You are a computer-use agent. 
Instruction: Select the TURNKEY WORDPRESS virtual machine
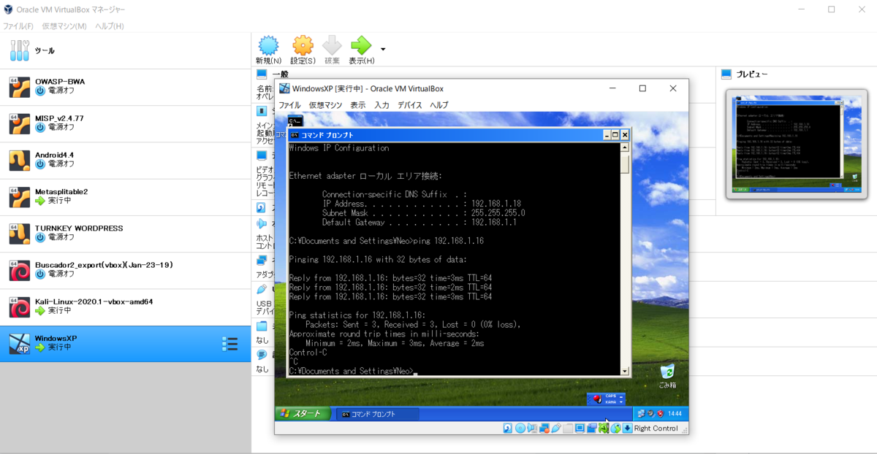(125, 234)
